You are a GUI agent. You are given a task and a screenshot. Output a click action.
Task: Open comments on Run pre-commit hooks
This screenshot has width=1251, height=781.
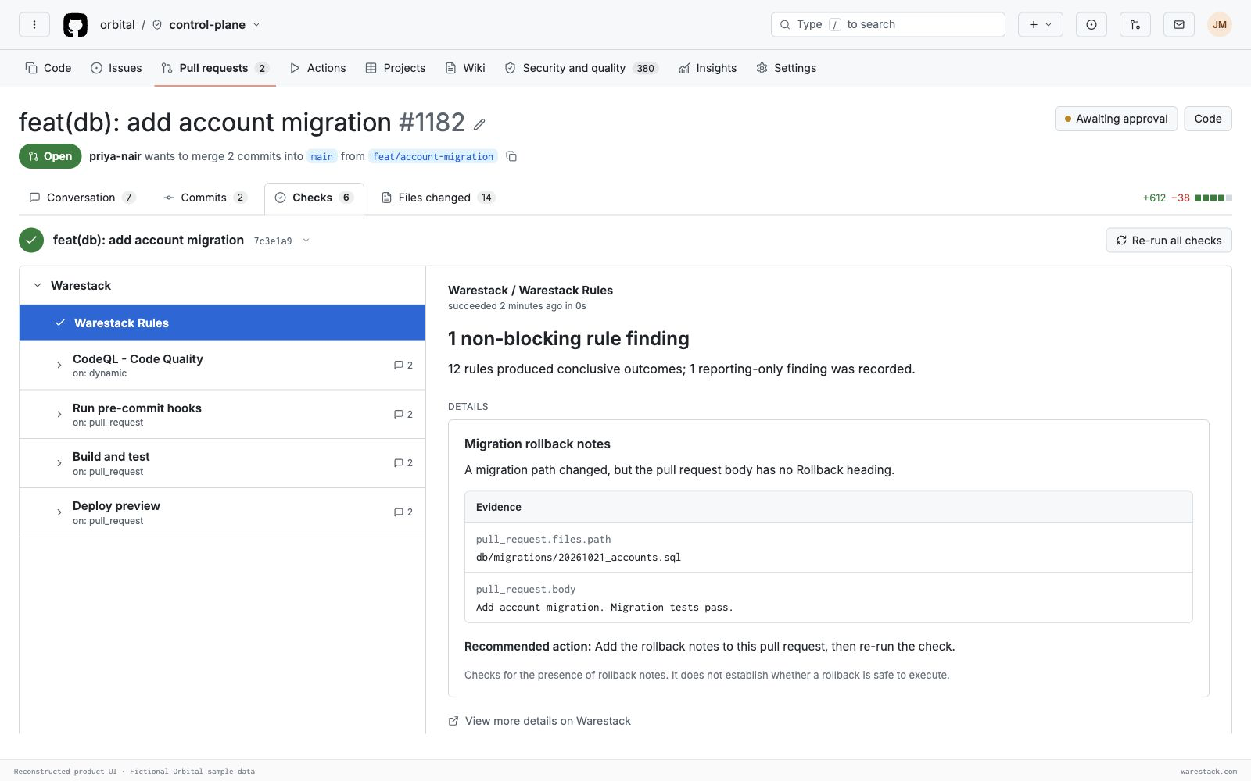pos(403,415)
